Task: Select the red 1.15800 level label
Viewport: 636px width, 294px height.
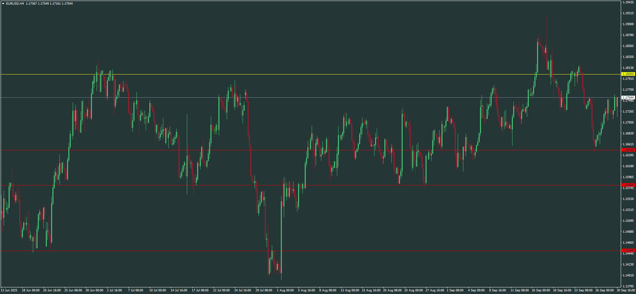Action: tap(628, 185)
